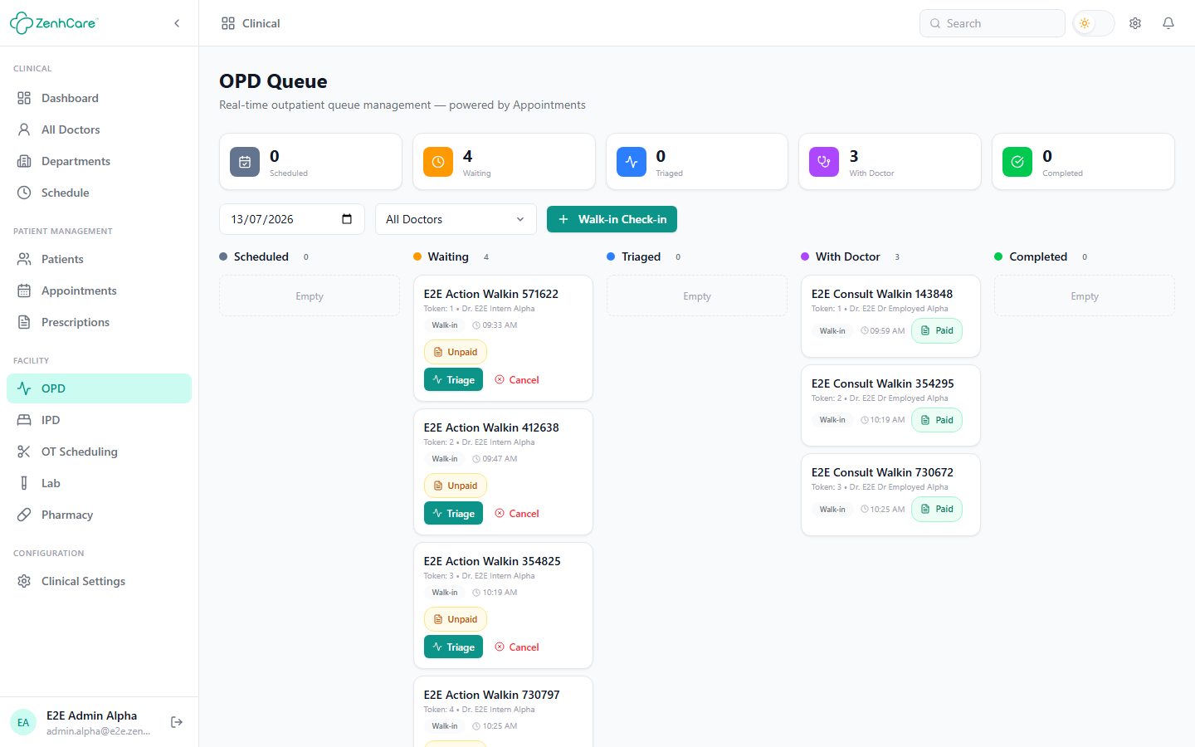Click the Clinical grid icon in header
Viewport: 1195px width, 747px height.
click(228, 23)
